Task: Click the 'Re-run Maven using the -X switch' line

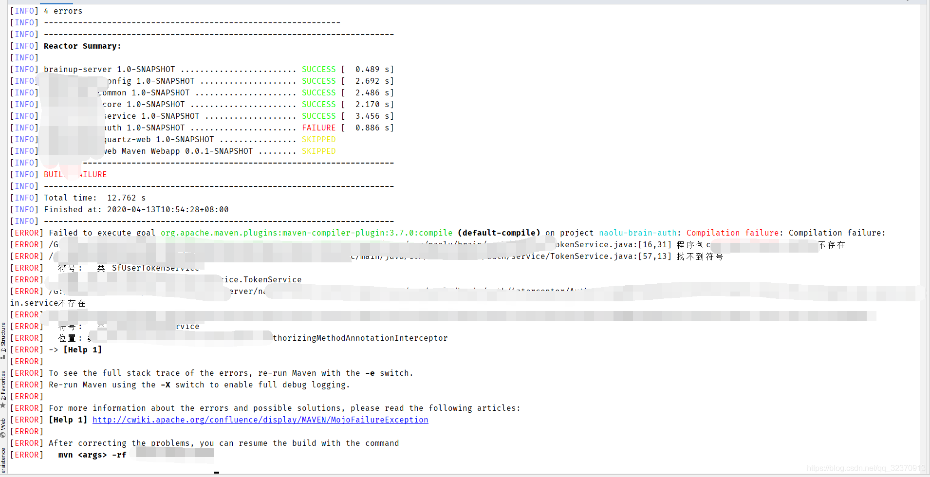Action: [199, 385]
